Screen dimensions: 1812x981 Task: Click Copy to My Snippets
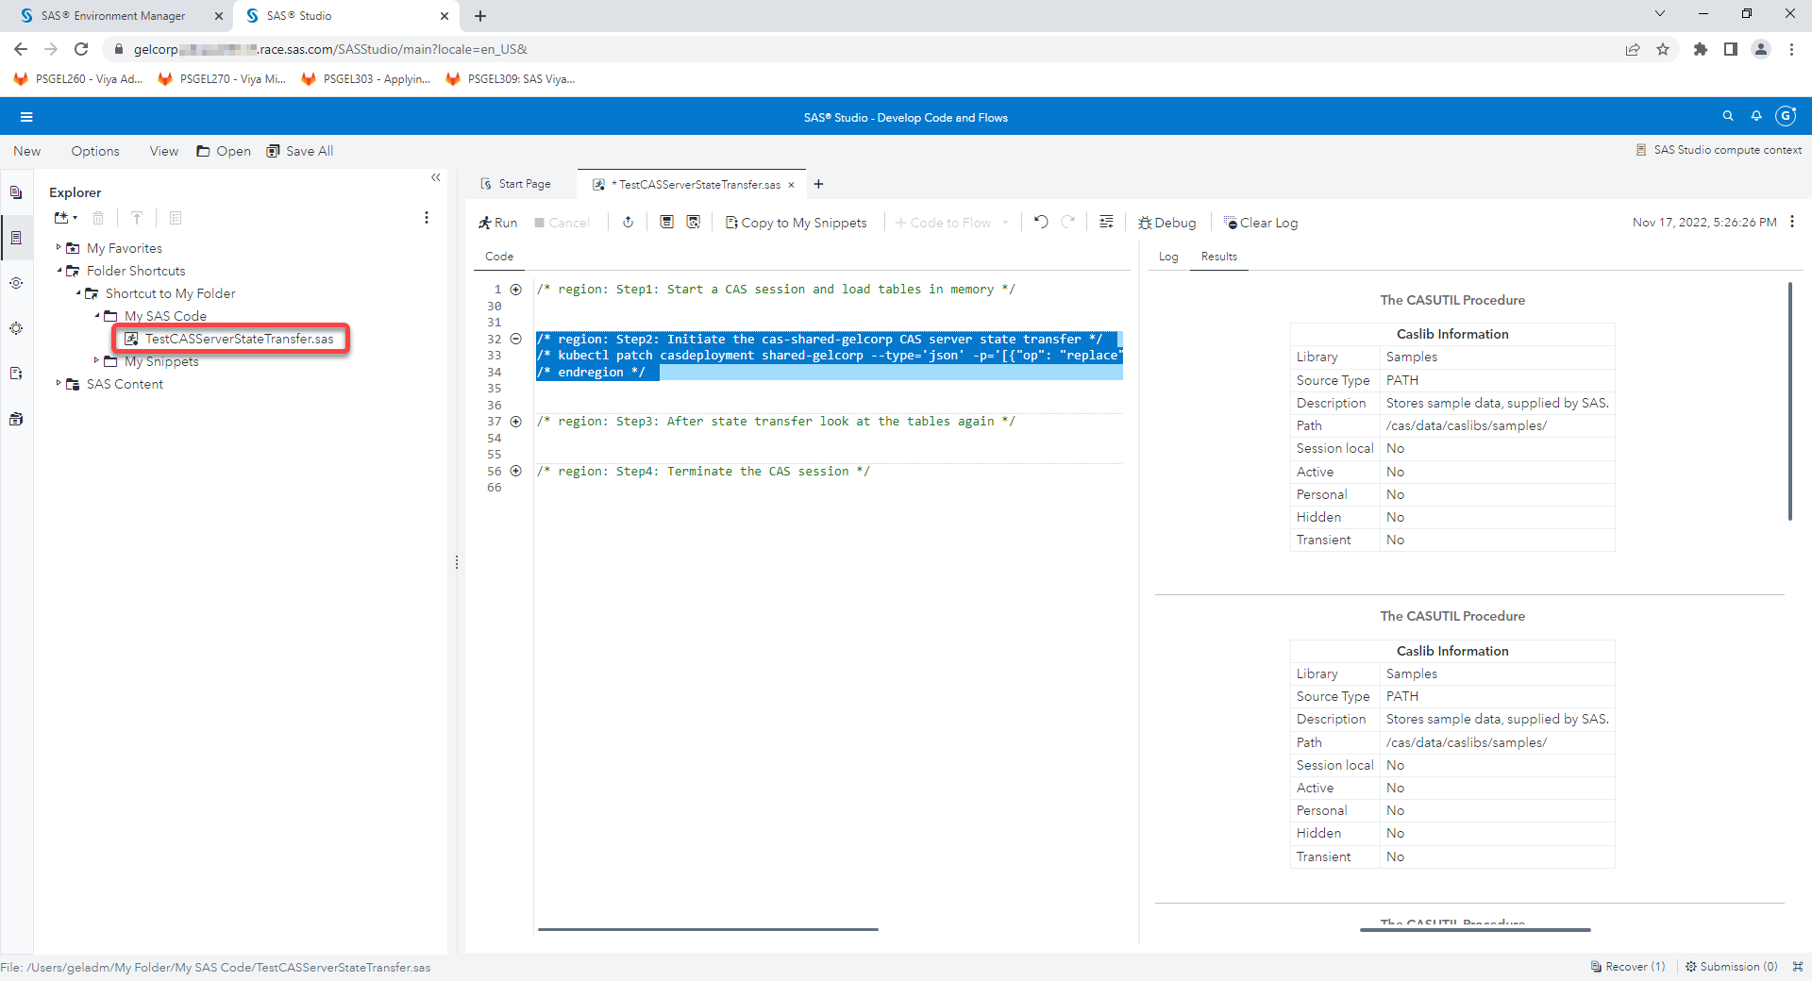tap(796, 223)
